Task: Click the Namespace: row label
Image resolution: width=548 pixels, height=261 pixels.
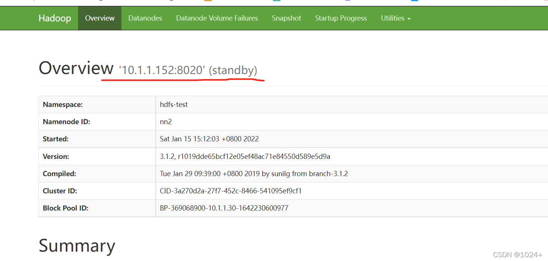Action: click(x=63, y=105)
